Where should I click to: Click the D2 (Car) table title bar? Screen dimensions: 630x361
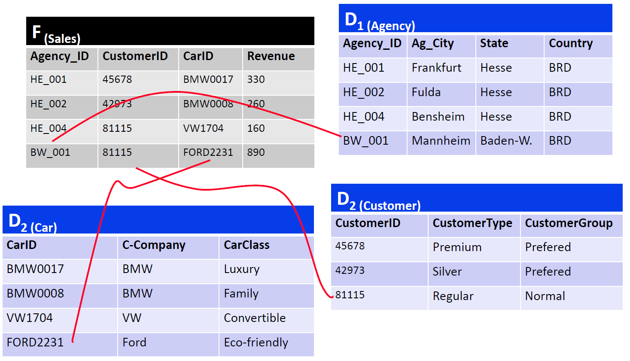pos(158,220)
